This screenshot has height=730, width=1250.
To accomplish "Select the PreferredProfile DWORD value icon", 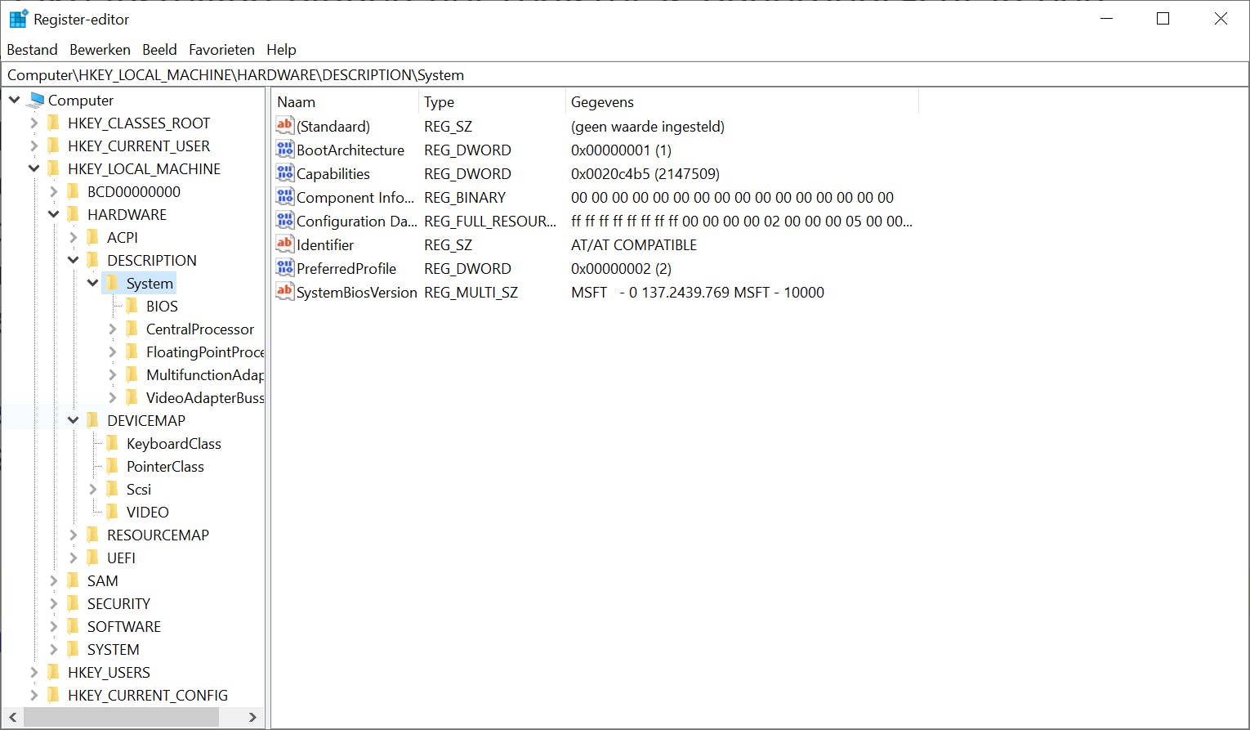I will point(284,268).
